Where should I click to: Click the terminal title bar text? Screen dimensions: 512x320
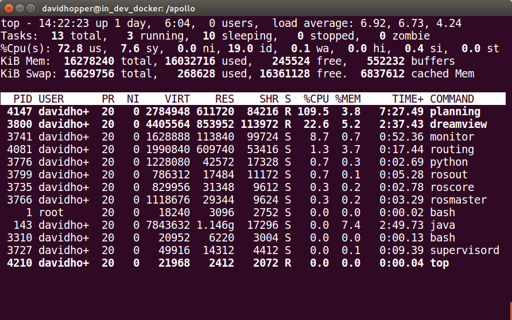pyautogui.click(x=119, y=9)
